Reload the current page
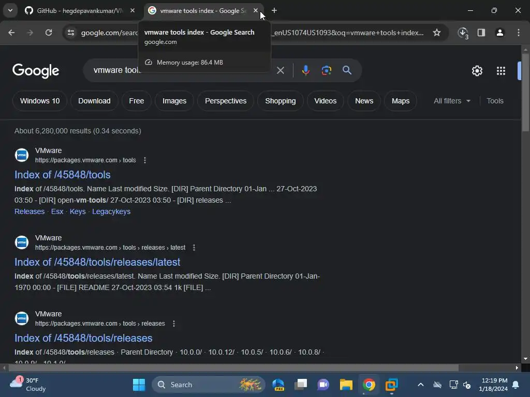The image size is (530, 397). (x=49, y=33)
